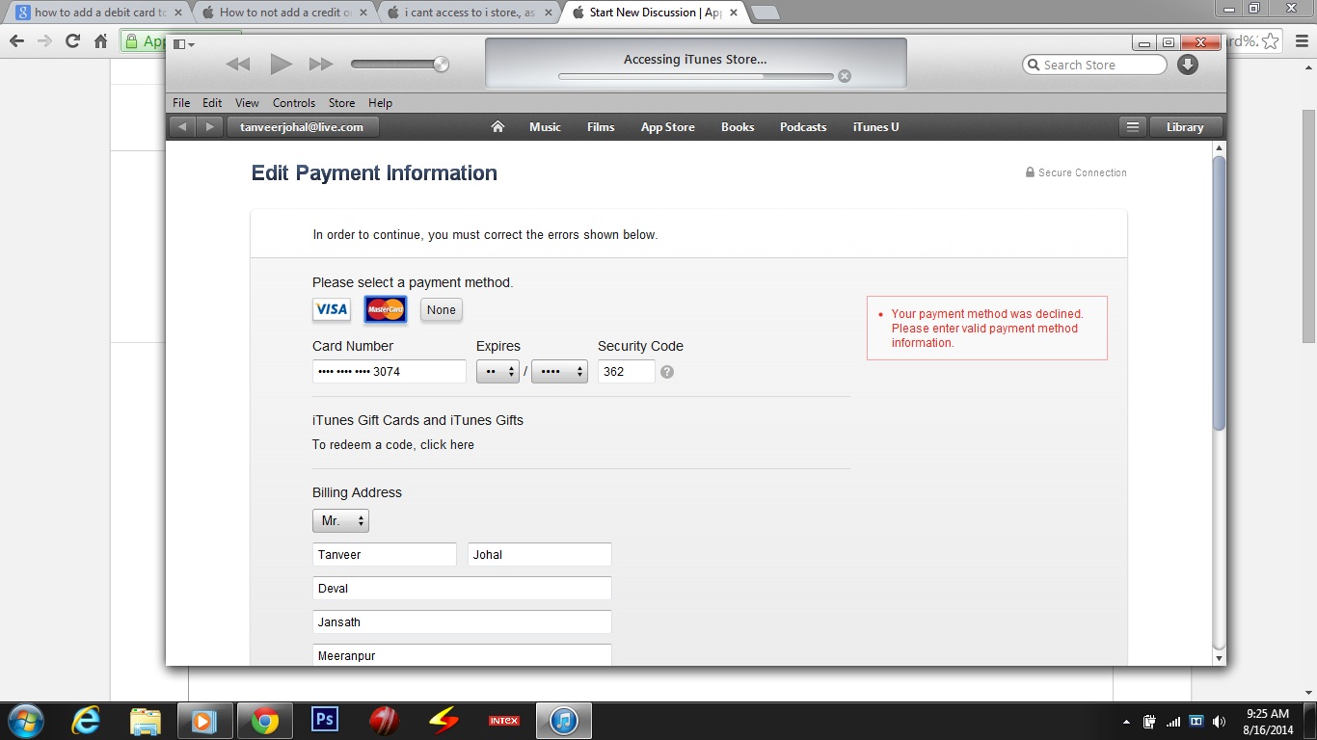This screenshot has width=1317, height=740.
Task: Go to the iTunes U section
Action: coord(875,127)
